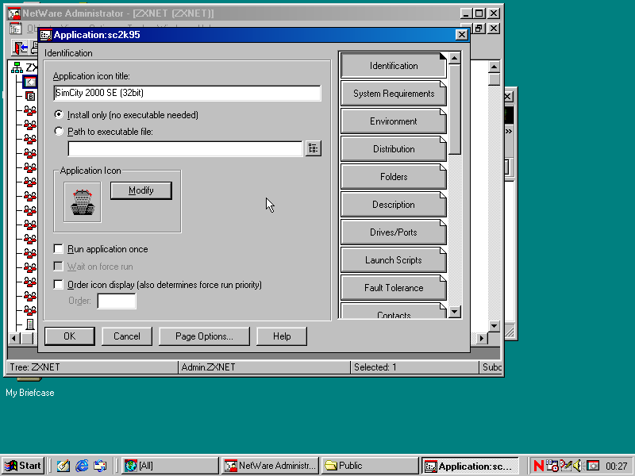Choose the Path to executable file option
635x476 pixels.
(x=59, y=132)
